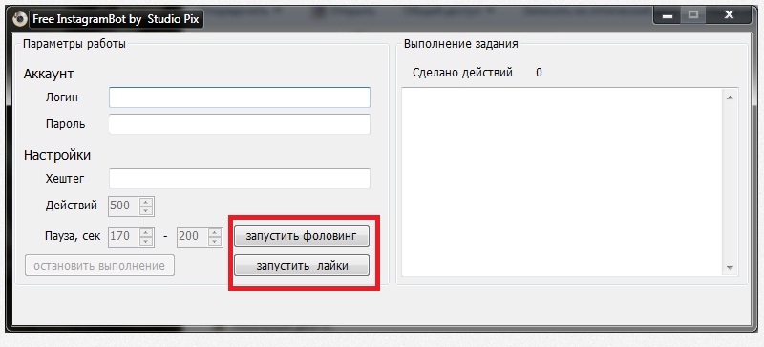Viewport: 764px width, 347px height.
Task: Increase the 170 pause spinner value
Action: click(146, 232)
